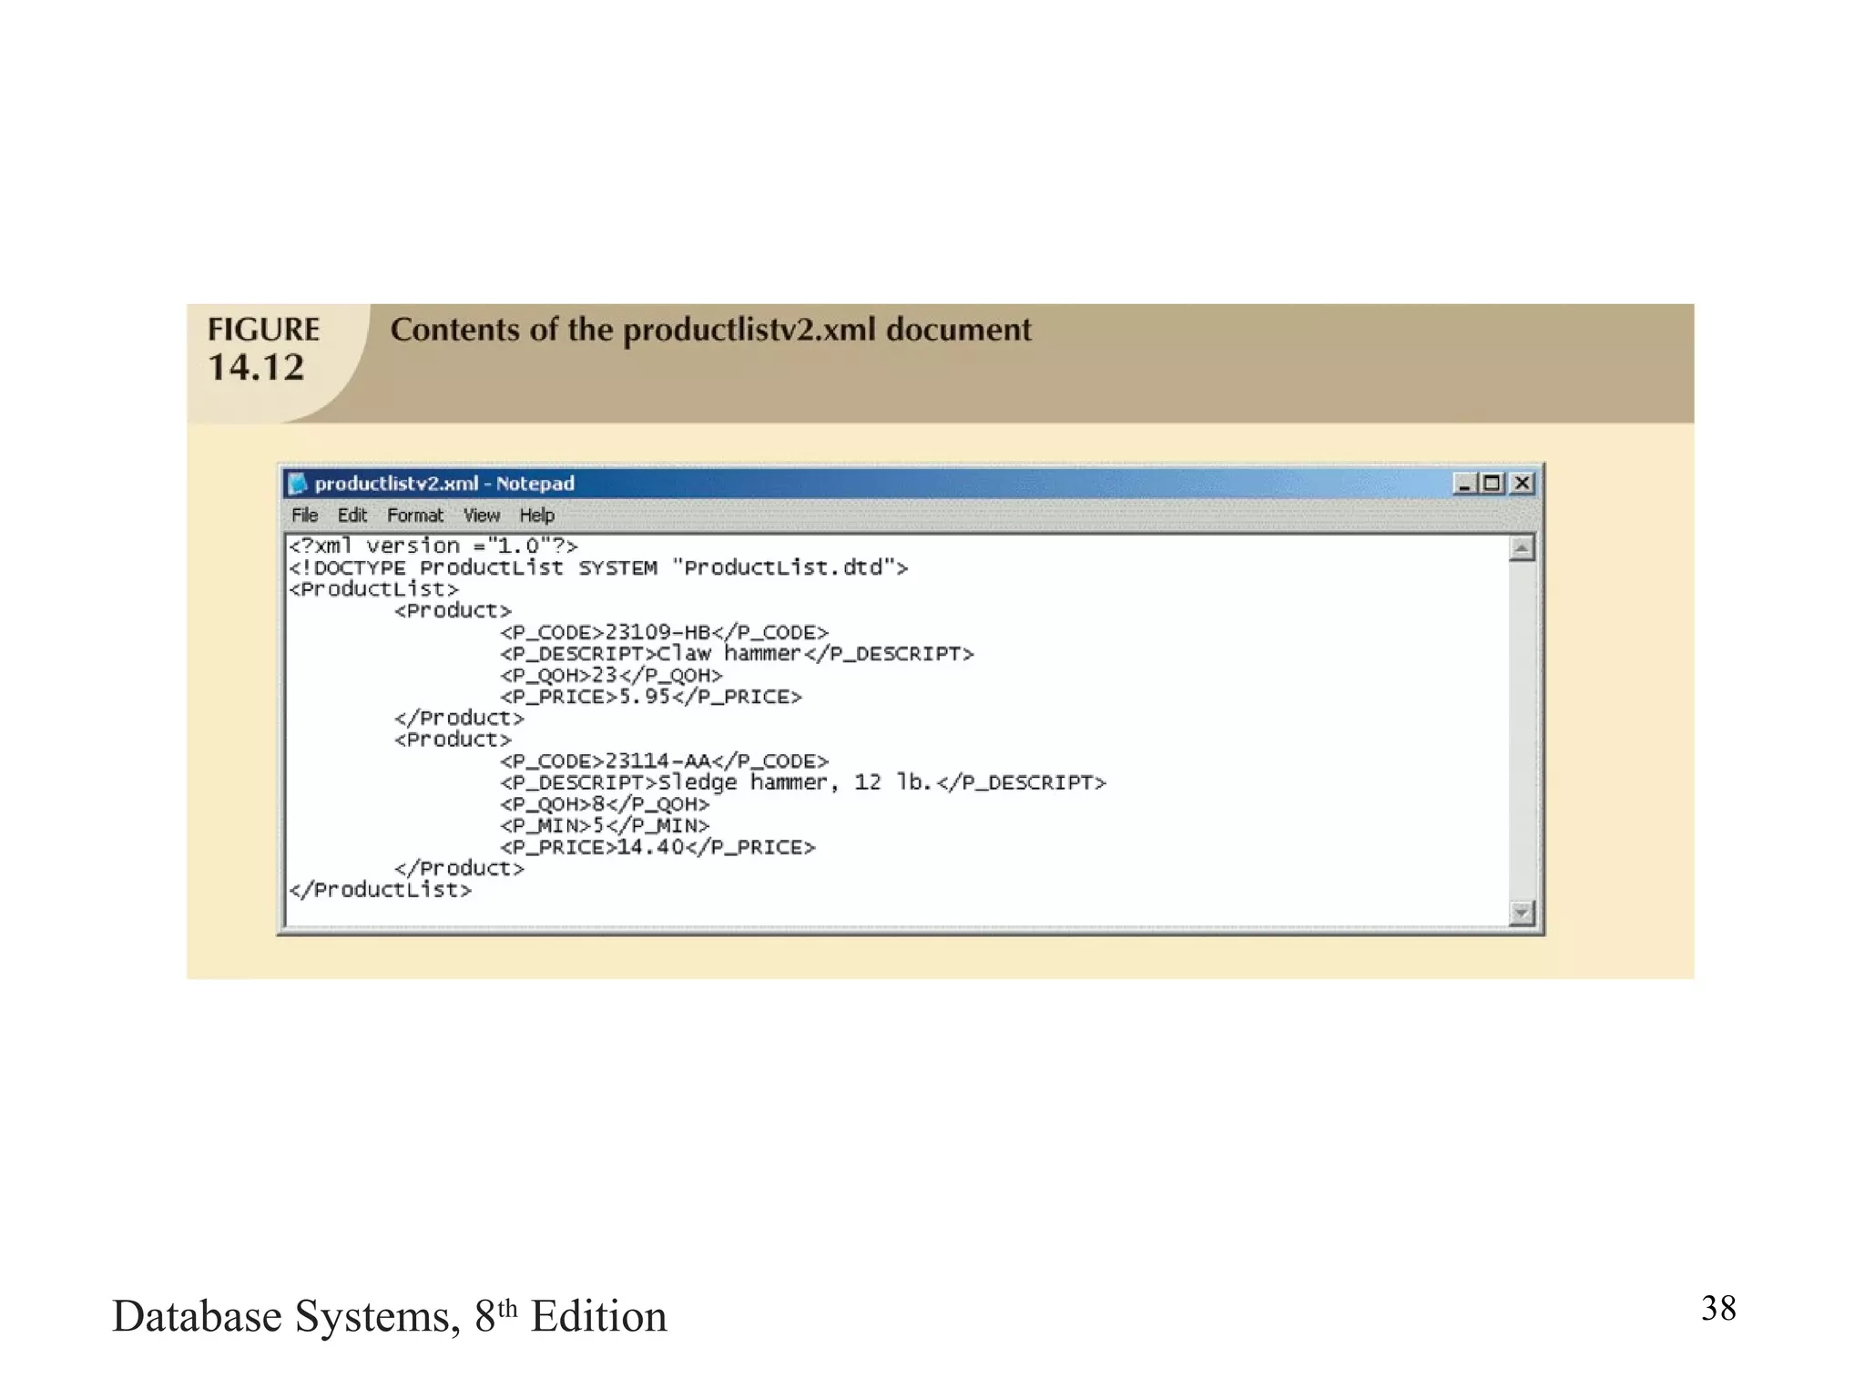This screenshot has width=1865, height=1399.
Task: Open the Edit menu in Notepad
Action: pyautogui.click(x=352, y=516)
